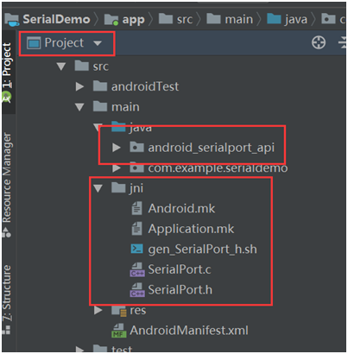Image resolution: width=348 pixels, height=354 pixels.
Task: Collapse the src folder arrow
Action: pos(61,66)
